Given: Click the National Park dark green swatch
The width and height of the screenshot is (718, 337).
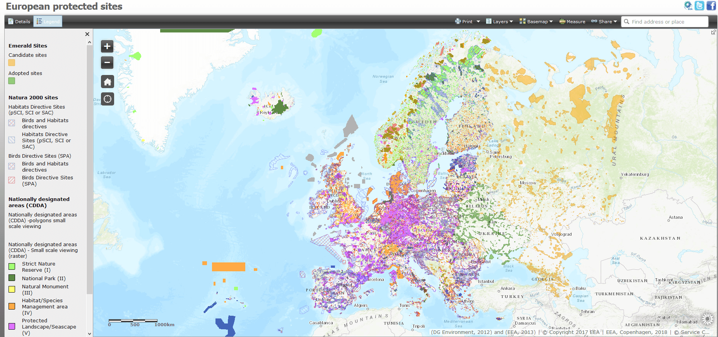Looking at the screenshot, I should [x=12, y=277].
